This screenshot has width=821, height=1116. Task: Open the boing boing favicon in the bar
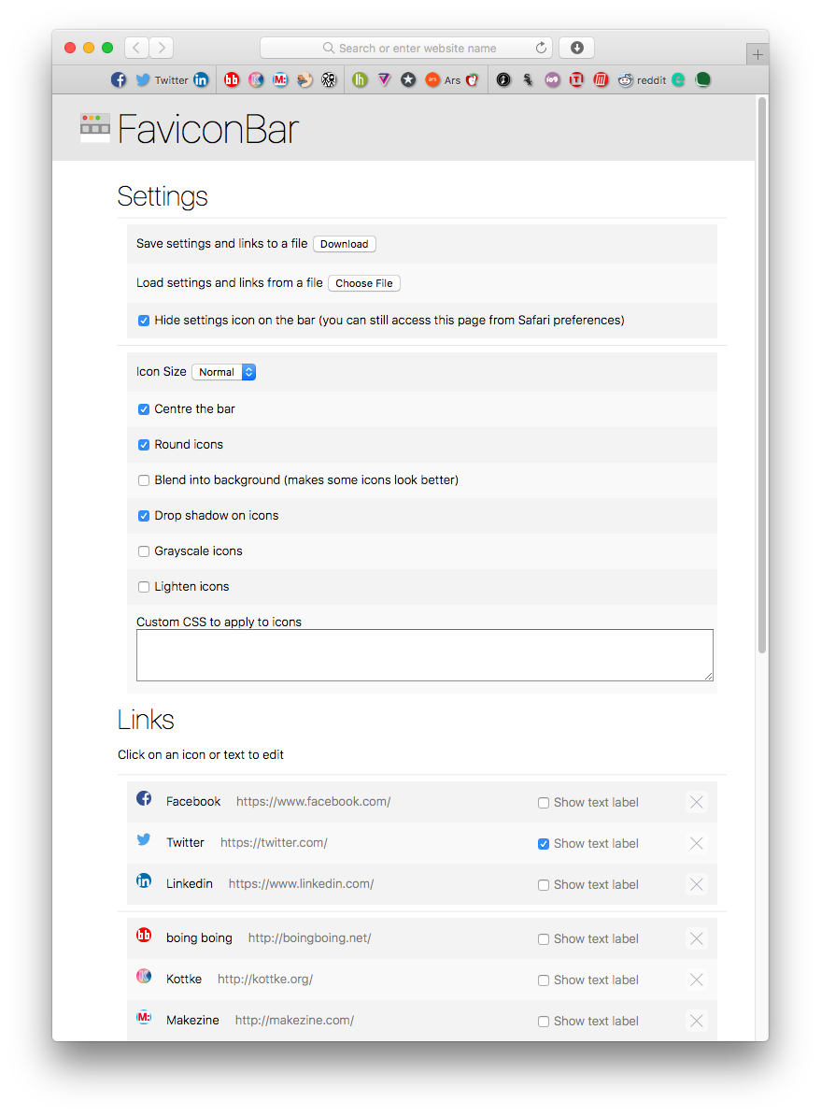tap(232, 79)
